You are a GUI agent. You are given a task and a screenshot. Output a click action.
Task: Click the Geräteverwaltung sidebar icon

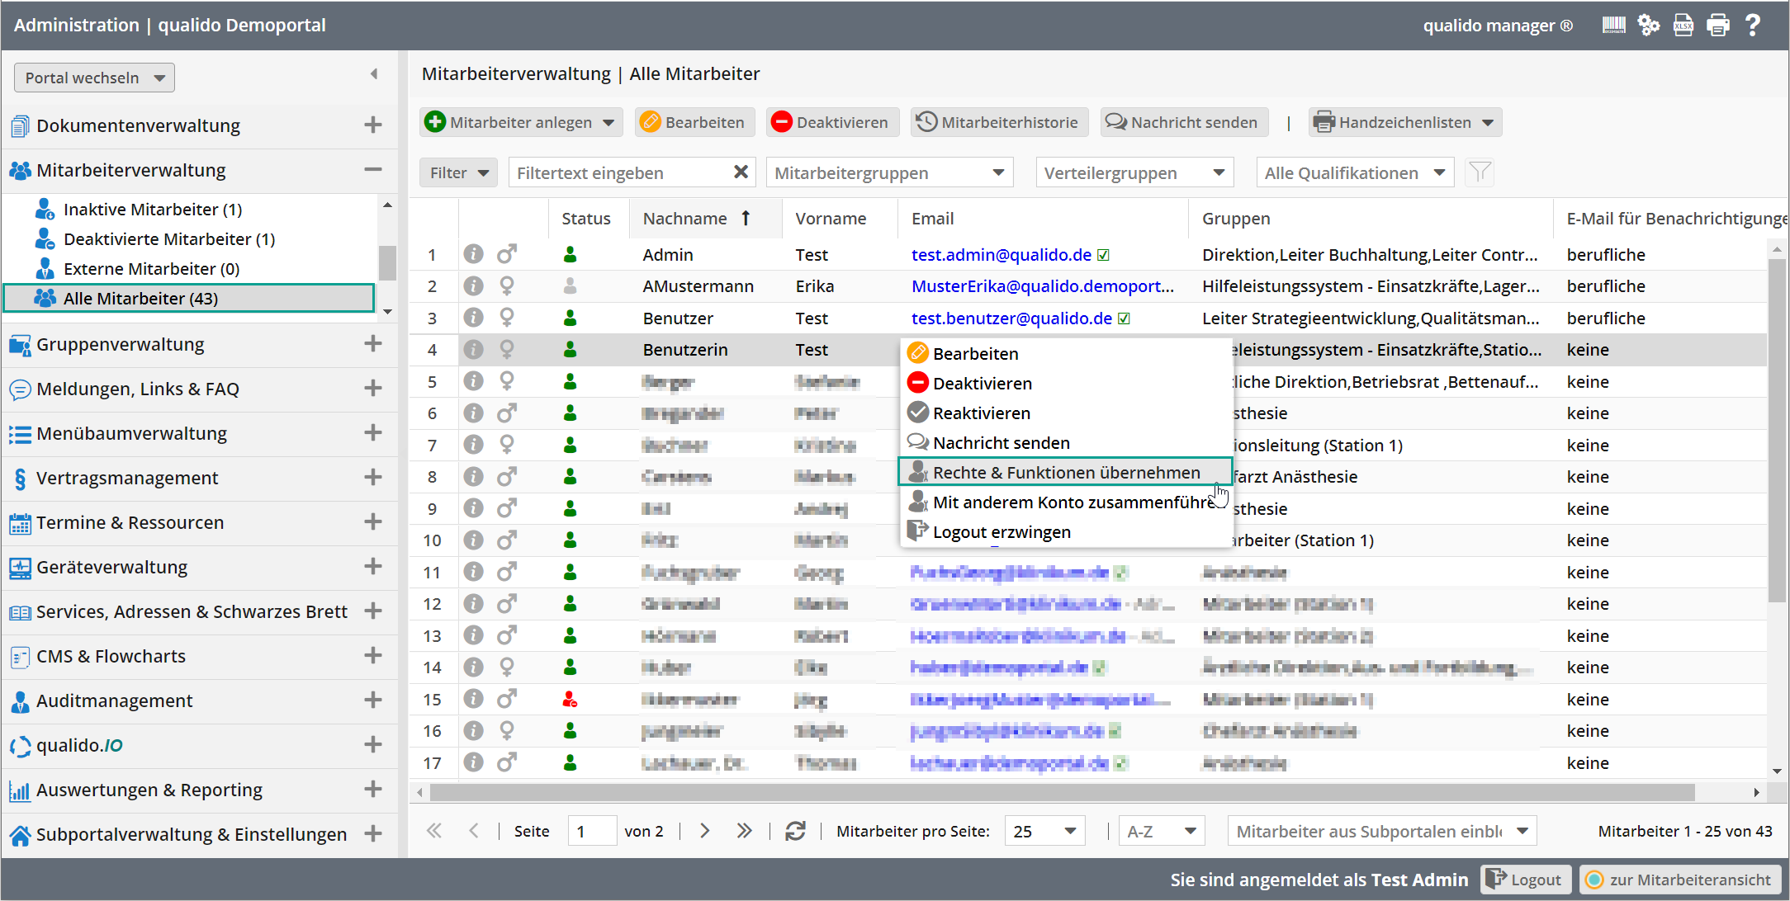[x=20, y=568]
